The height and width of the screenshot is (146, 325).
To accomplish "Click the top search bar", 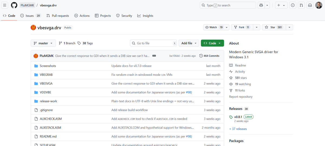I will 228,5.
